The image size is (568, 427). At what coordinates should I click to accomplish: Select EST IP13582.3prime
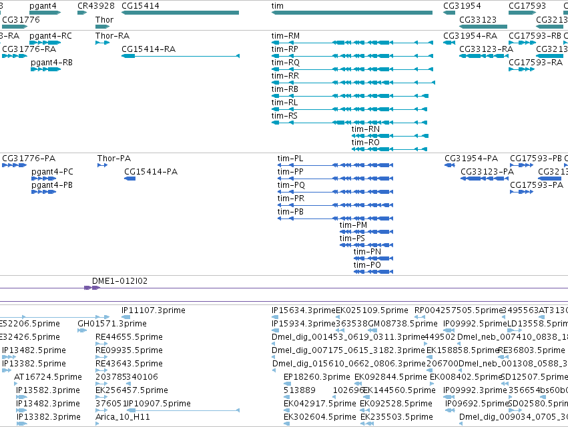tap(22, 397)
